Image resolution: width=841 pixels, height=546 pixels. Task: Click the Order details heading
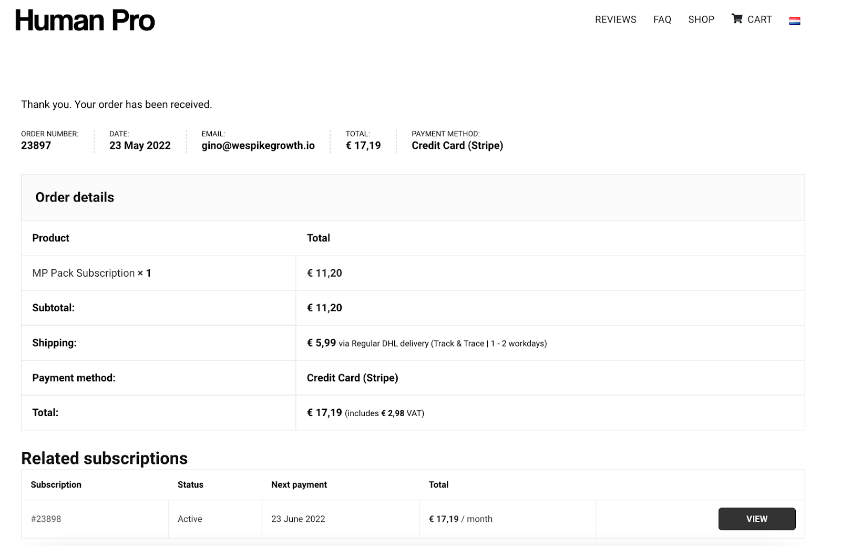point(75,197)
